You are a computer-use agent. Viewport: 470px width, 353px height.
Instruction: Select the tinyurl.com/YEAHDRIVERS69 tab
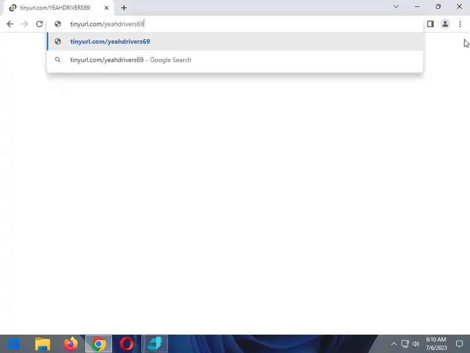coord(59,8)
